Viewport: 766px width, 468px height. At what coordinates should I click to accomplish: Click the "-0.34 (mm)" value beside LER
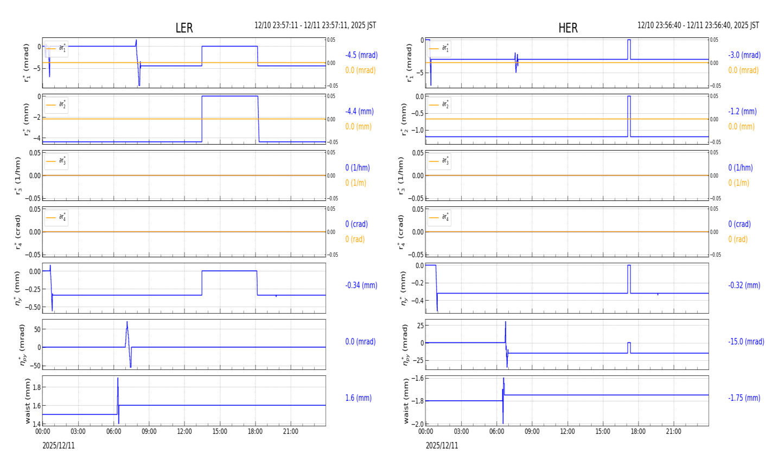(x=361, y=285)
